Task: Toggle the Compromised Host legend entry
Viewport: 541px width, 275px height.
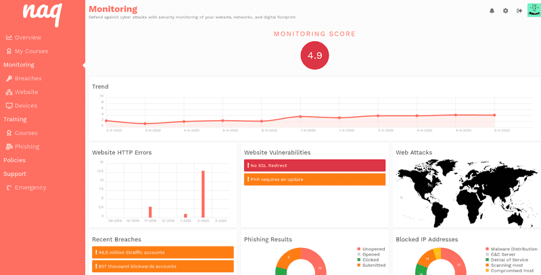Action: [510, 271]
